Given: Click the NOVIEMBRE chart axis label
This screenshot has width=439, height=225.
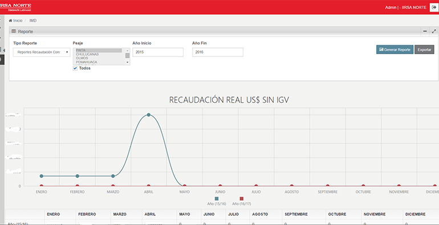Looking at the screenshot, I should (x=399, y=192).
